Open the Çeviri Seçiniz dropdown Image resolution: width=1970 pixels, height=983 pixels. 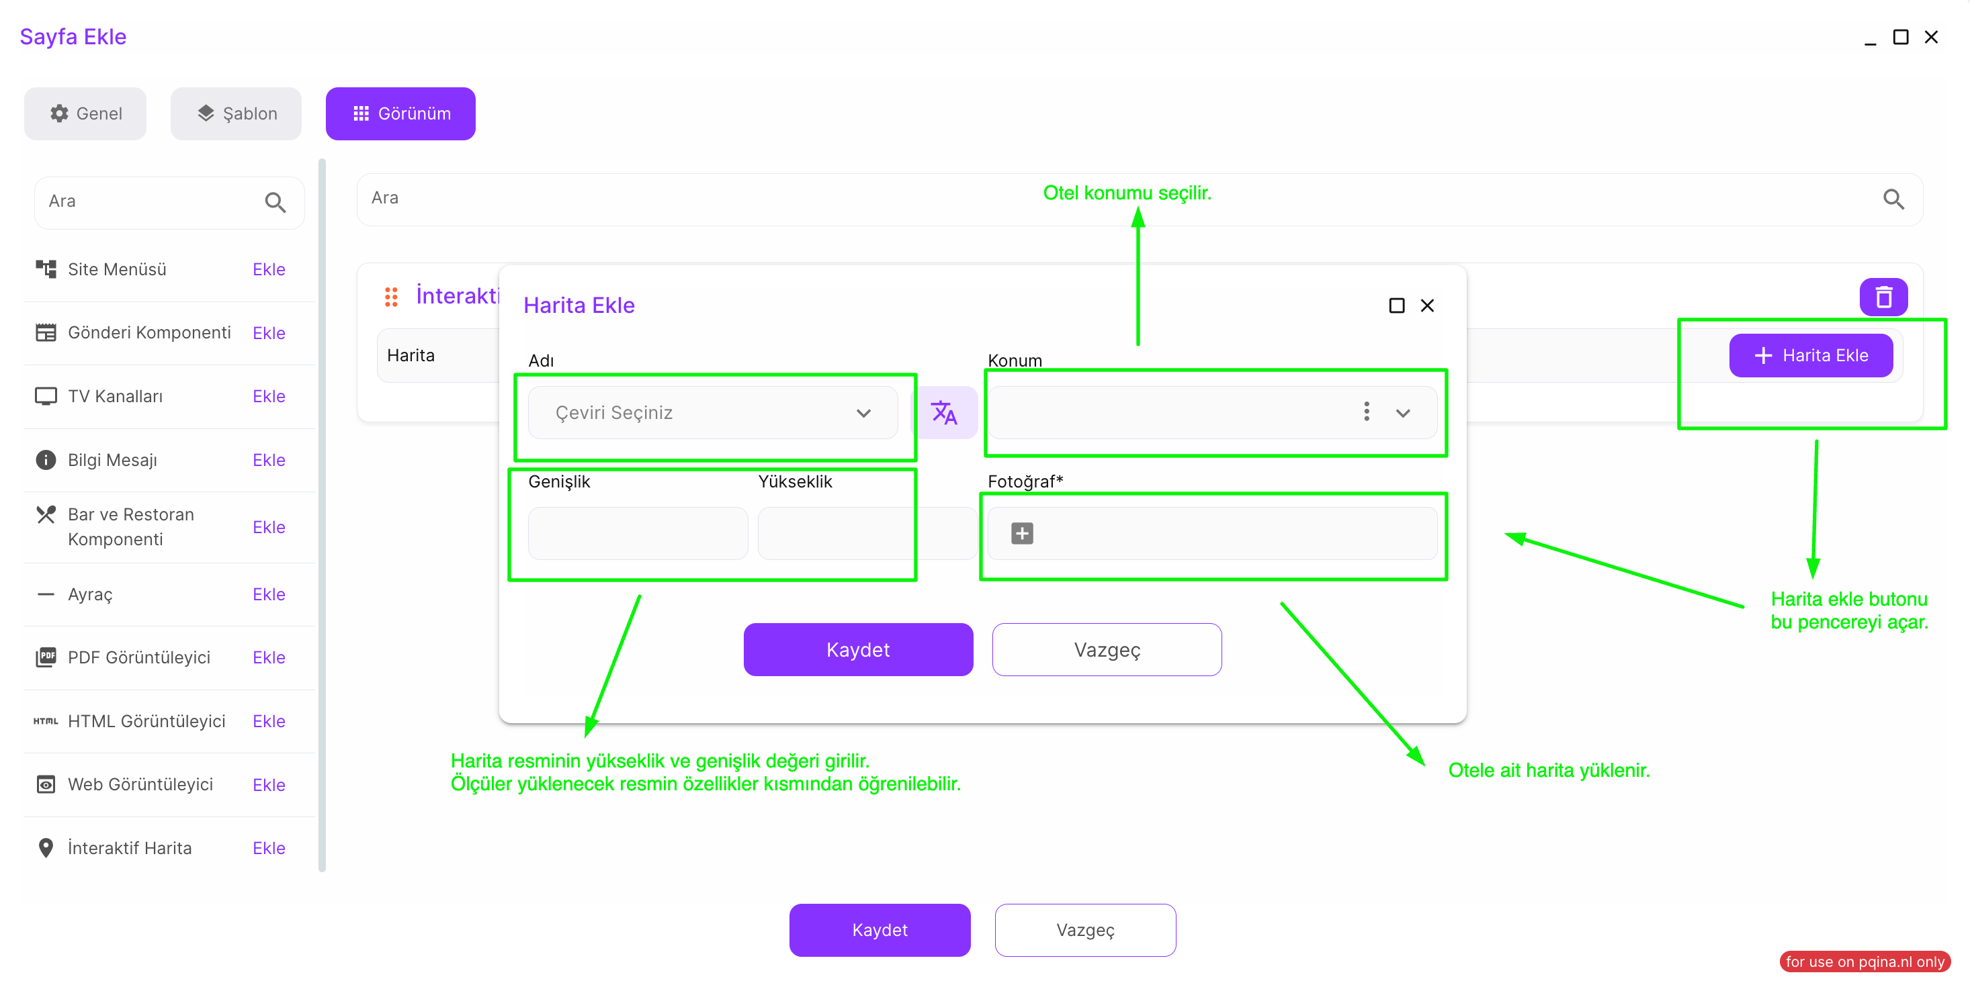pyautogui.click(x=712, y=413)
